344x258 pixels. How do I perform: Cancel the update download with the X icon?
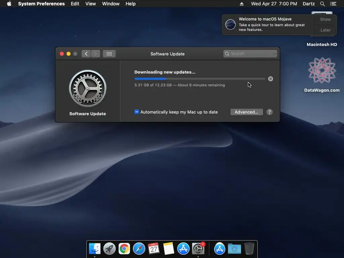tap(270, 79)
